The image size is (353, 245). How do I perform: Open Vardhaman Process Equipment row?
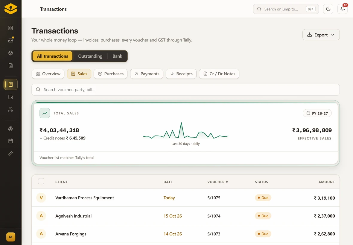185,198
